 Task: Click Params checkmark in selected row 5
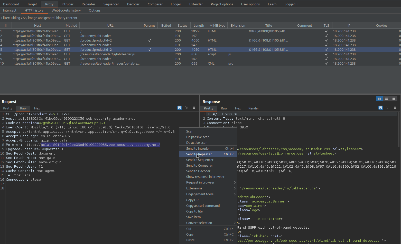150,50
